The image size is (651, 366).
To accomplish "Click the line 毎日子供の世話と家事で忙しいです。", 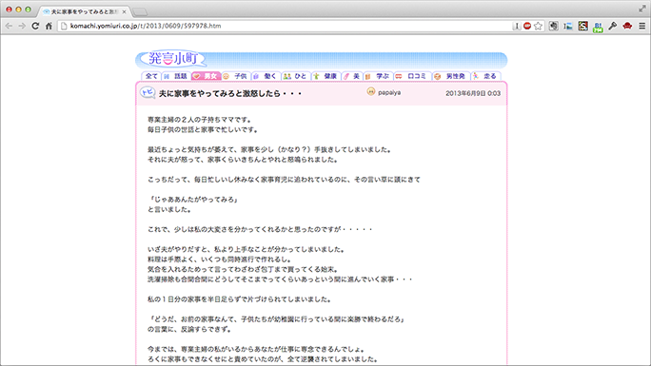I will [x=203, y=129].
